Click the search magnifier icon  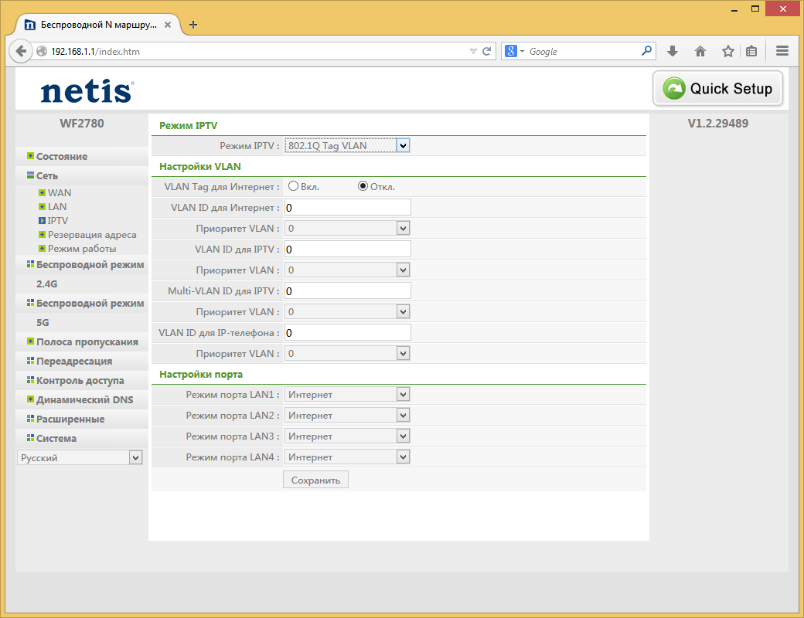pyautogui.click(x=646, y=51)
